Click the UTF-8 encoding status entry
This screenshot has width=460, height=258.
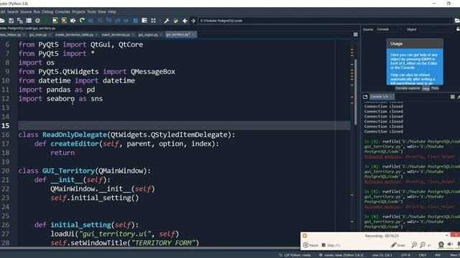[405, 255]
